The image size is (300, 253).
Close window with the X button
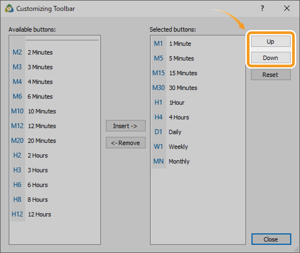click(x=287, y=8)
